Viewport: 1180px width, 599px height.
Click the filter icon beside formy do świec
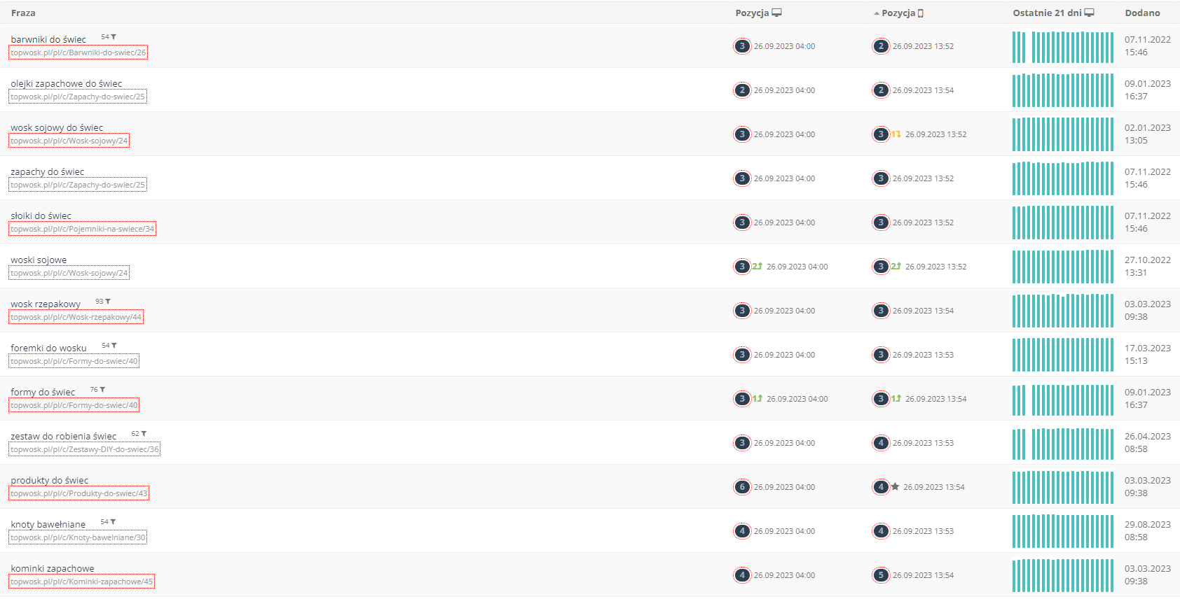click(x=102, y=389)
